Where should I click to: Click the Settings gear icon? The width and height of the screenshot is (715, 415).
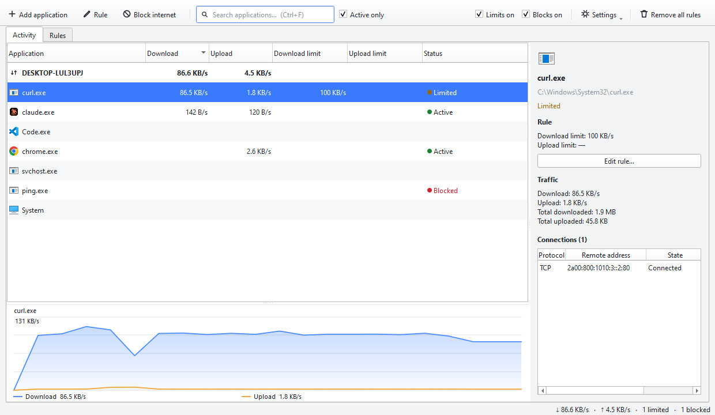[x=585, y=14]
